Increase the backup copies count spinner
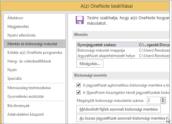 [163, 99]
